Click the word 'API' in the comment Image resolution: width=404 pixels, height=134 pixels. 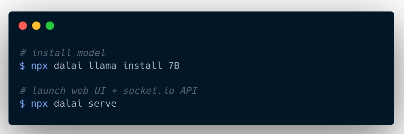pos(189,91)
